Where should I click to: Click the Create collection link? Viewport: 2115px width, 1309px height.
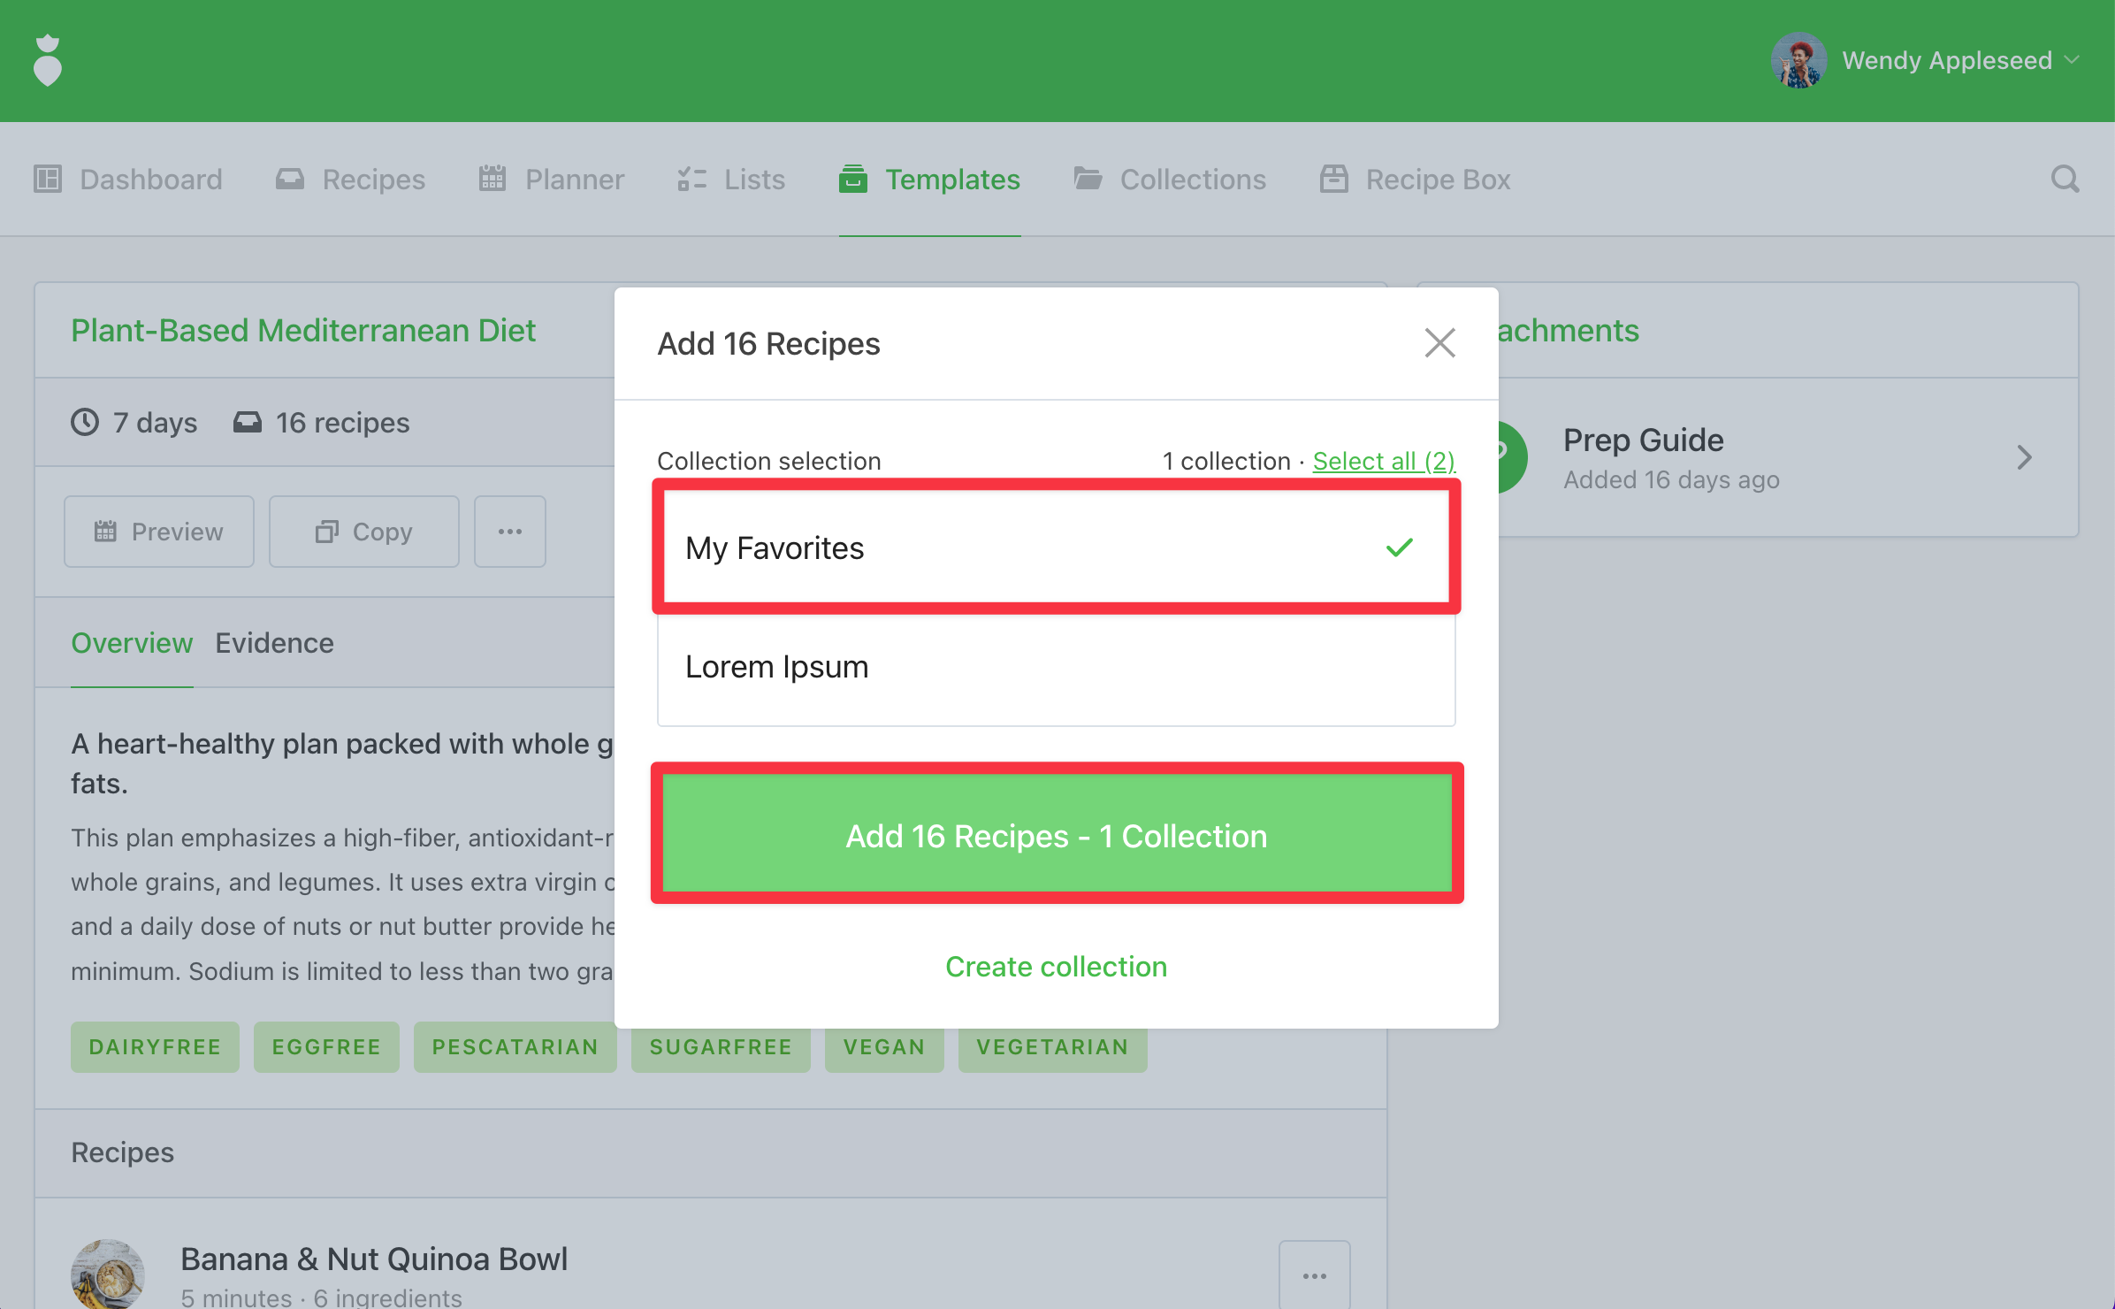click(x=1056, y=967)
